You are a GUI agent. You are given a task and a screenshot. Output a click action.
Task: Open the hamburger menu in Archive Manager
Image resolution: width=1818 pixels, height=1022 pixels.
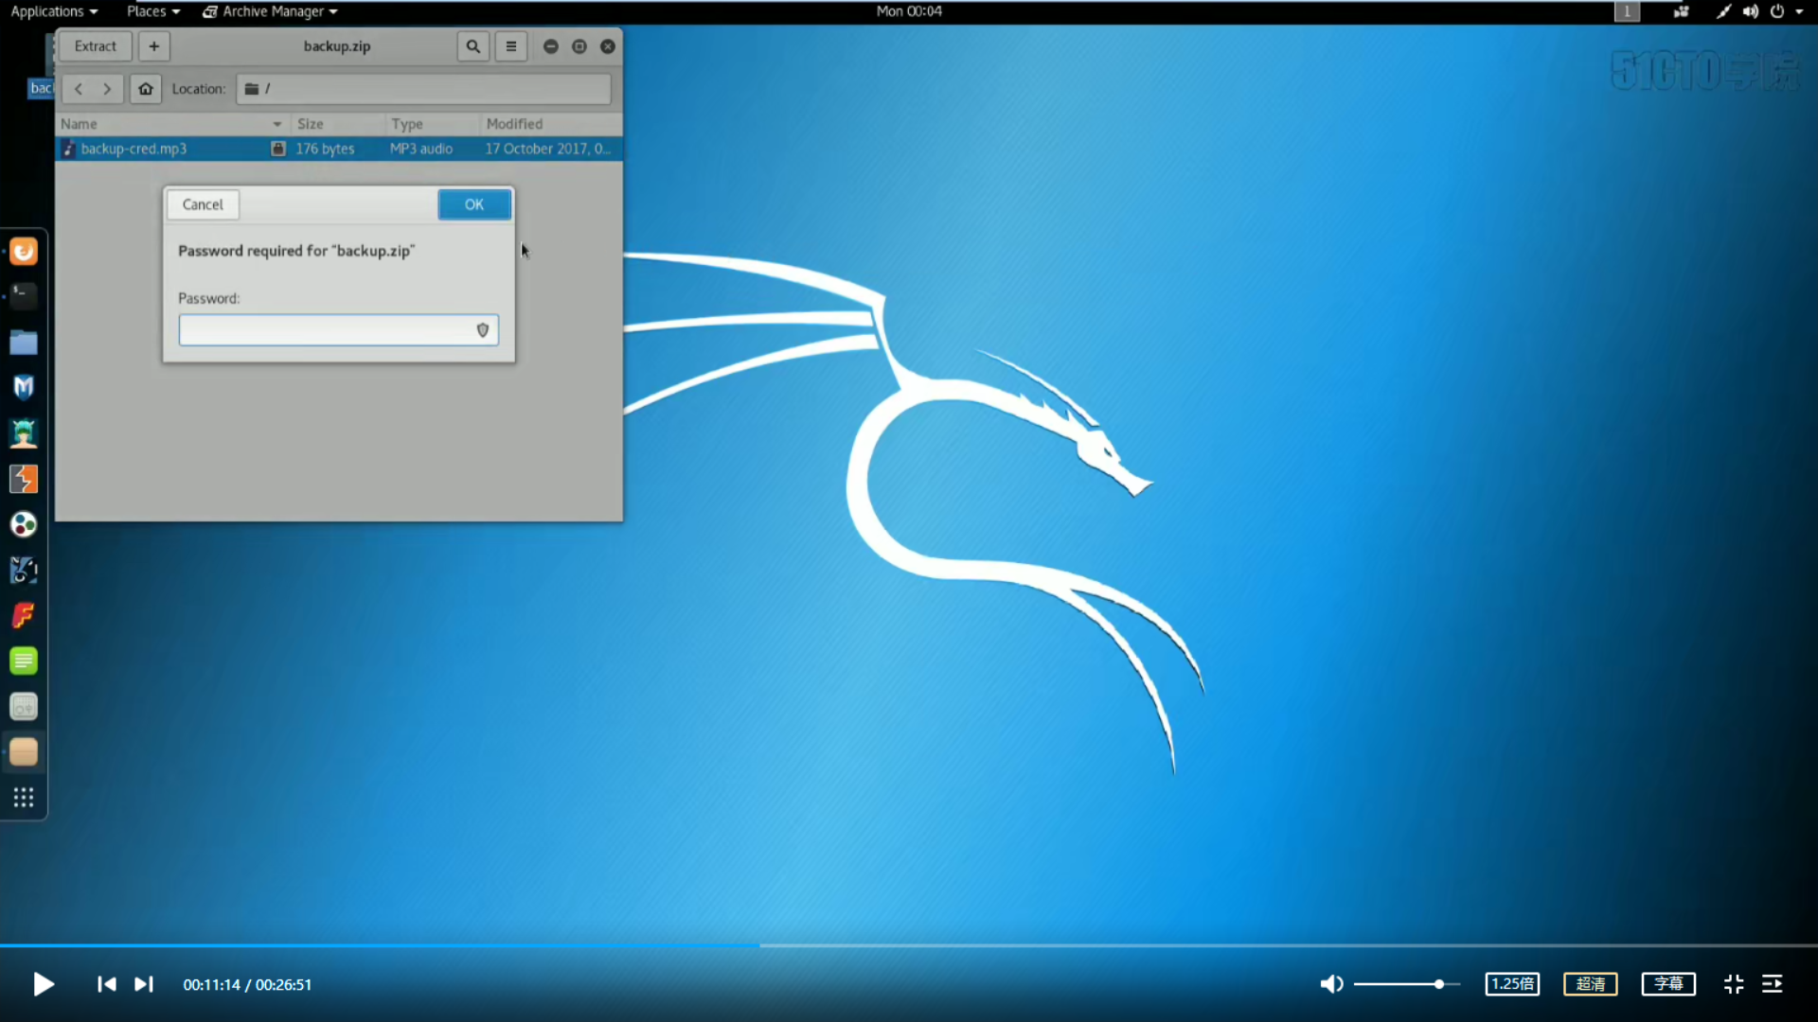511,46
